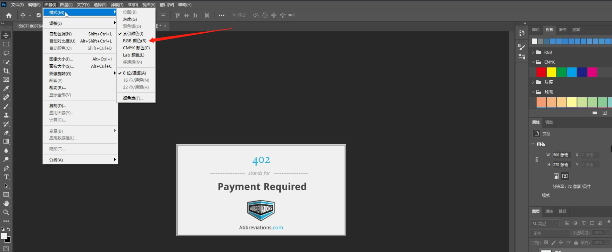Click the canvas width W field

(562, 155)
